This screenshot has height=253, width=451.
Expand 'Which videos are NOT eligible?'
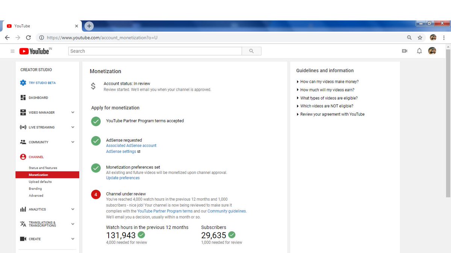click(325, 106)
